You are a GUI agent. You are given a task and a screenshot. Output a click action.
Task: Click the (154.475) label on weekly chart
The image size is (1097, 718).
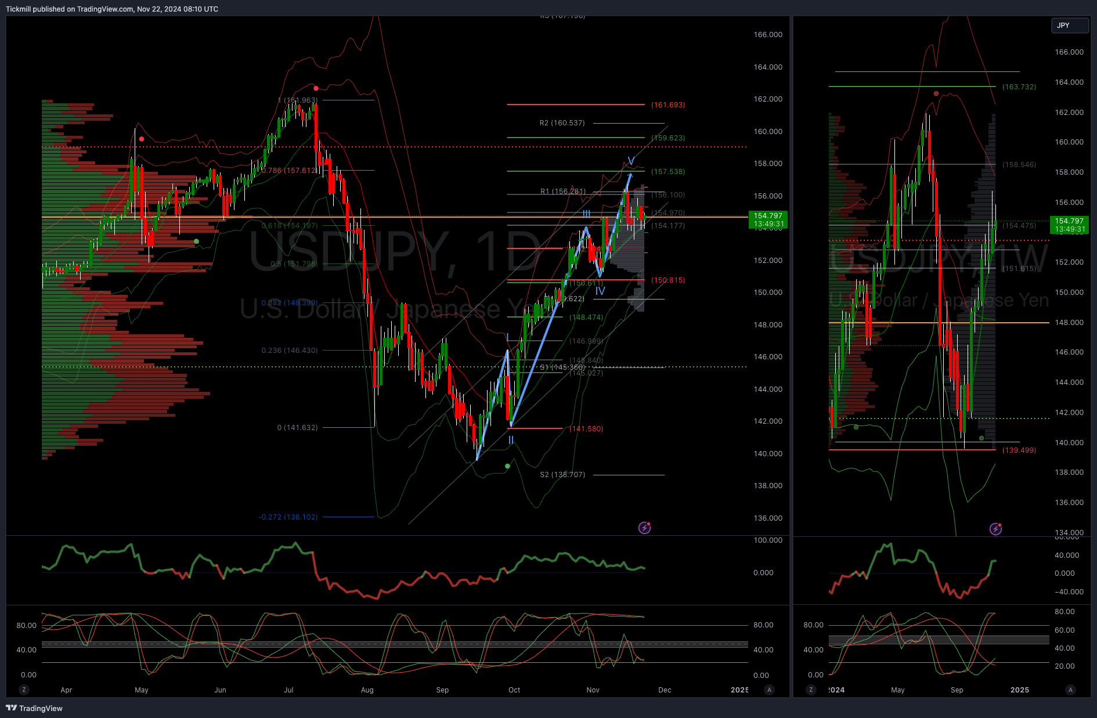click(1019, 226)
